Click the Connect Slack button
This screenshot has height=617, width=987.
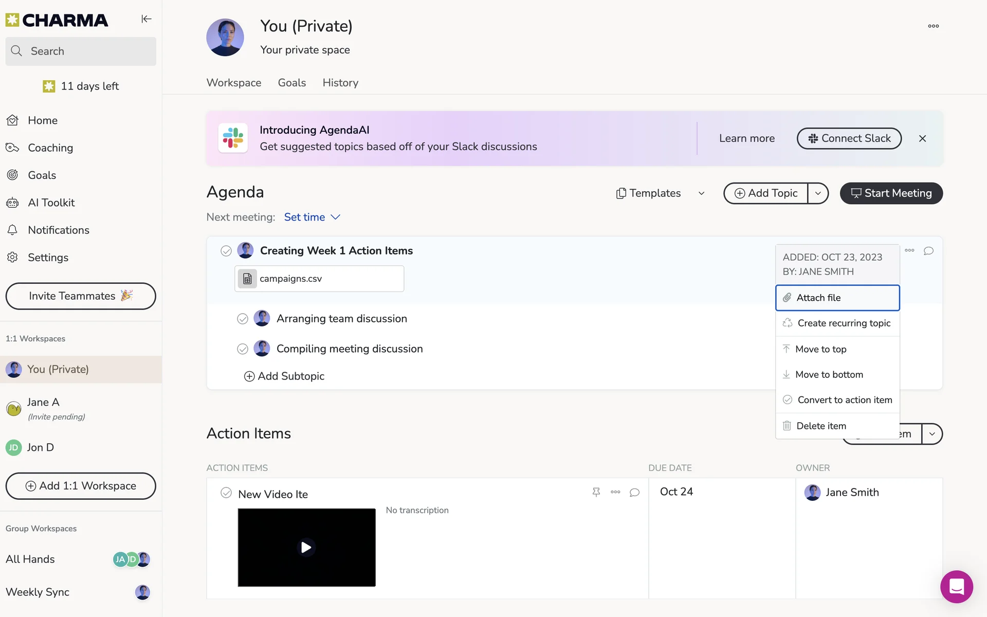[x=849, y=138]
